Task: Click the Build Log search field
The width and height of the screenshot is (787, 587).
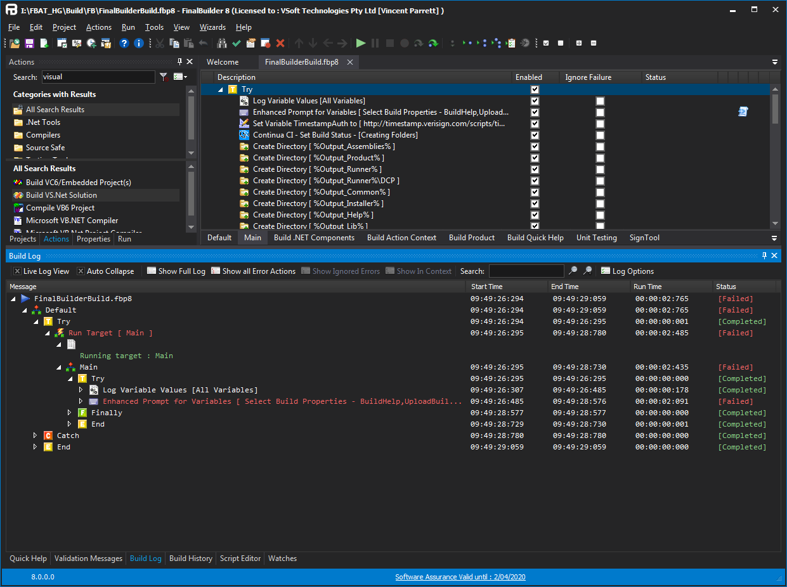Action: tap(526, 271)
